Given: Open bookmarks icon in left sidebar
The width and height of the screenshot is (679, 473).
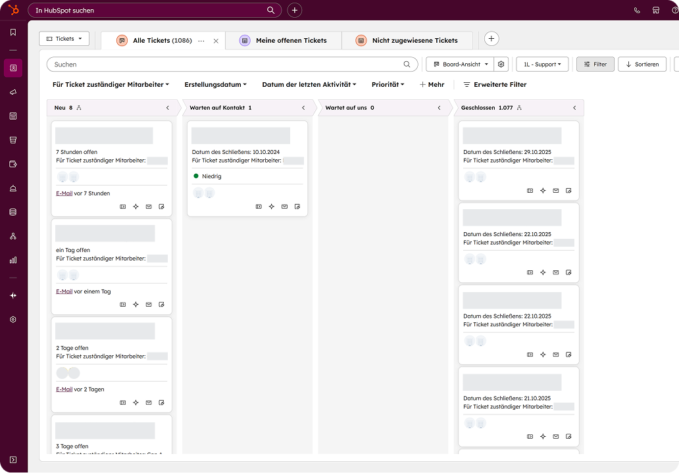Looking at the screenshot, I should [13, 32].
